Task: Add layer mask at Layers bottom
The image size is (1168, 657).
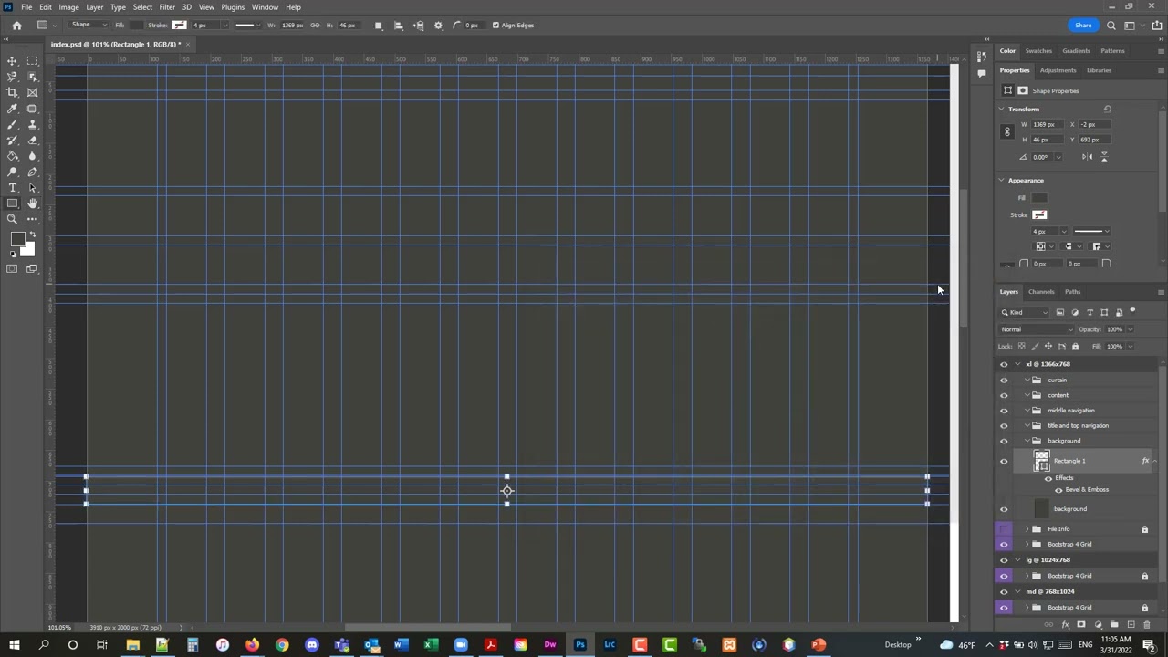Action: 1081,625
